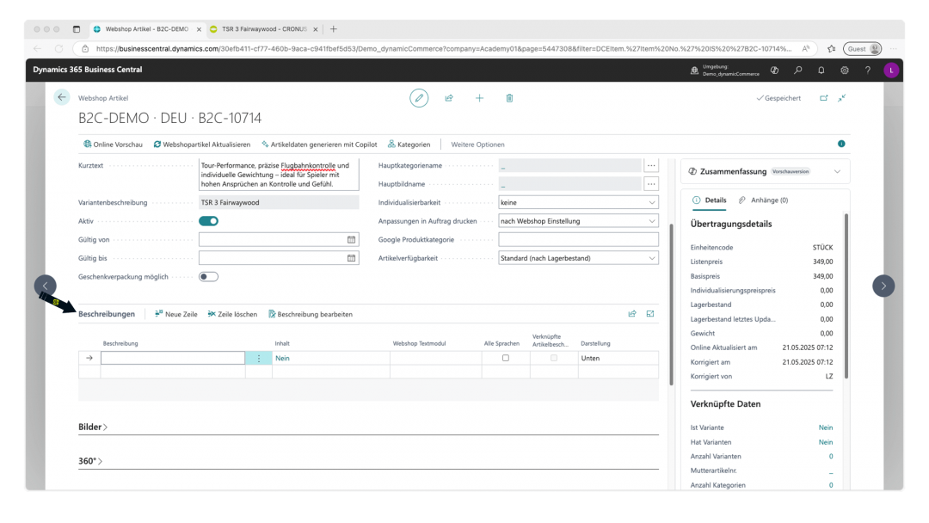Click Ist Variante Nein link

825,428
